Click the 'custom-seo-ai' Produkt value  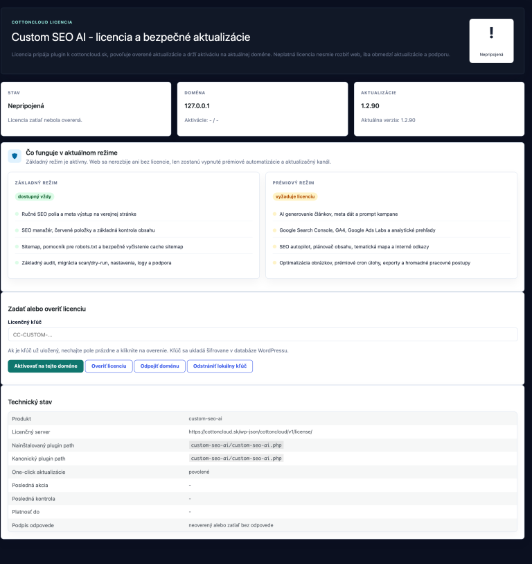(x=205, y=419)
